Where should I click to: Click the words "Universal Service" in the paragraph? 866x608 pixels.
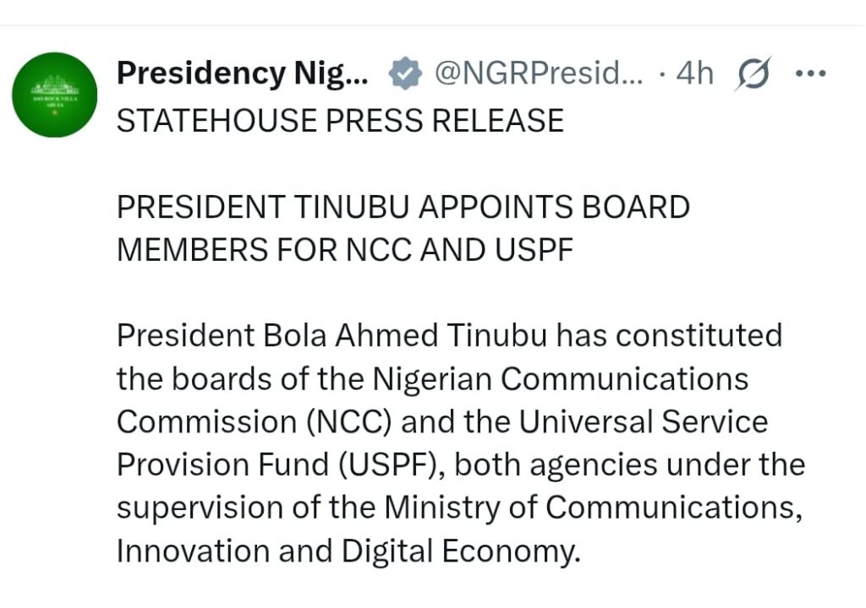644,421
